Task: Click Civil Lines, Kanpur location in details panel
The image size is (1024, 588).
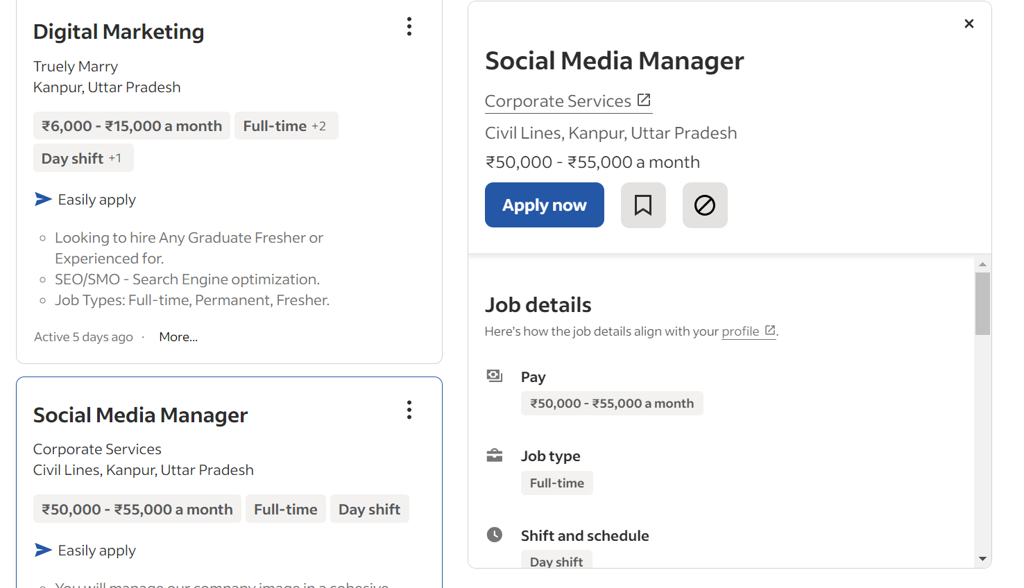Action: [611, 133]
